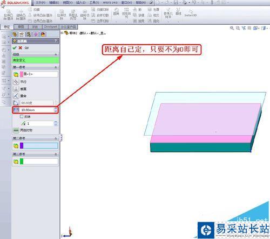Select the Swept Boss tool (扫描)
This screenshot has height=239, width=270.
34,10
